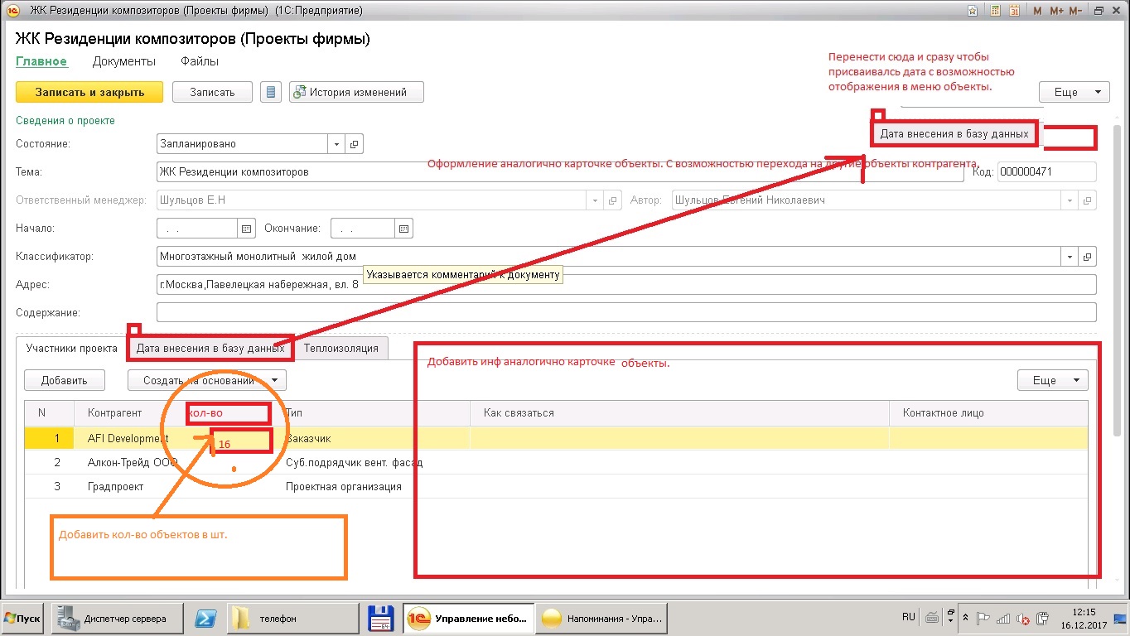
Task: Switch to the Документы section
Action: coord(124,61)
